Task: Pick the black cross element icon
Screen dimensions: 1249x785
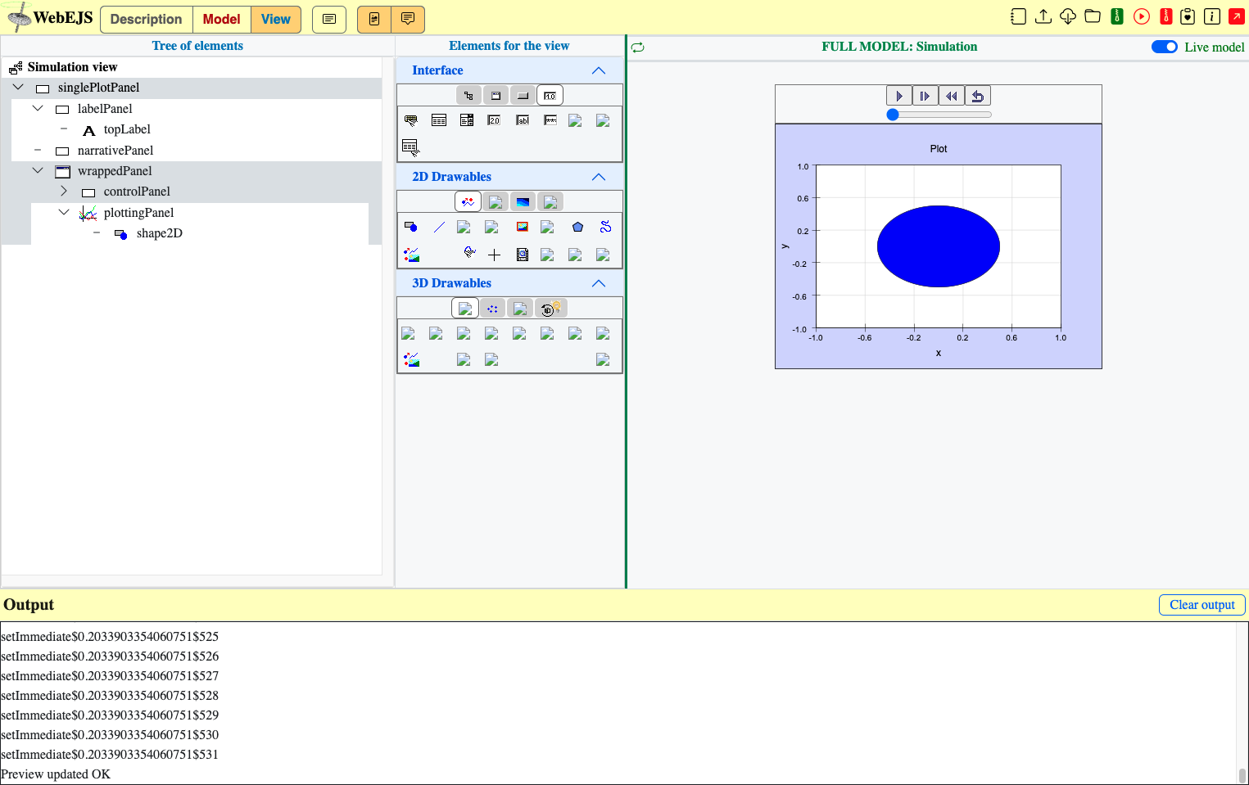Action: [494, 255]
